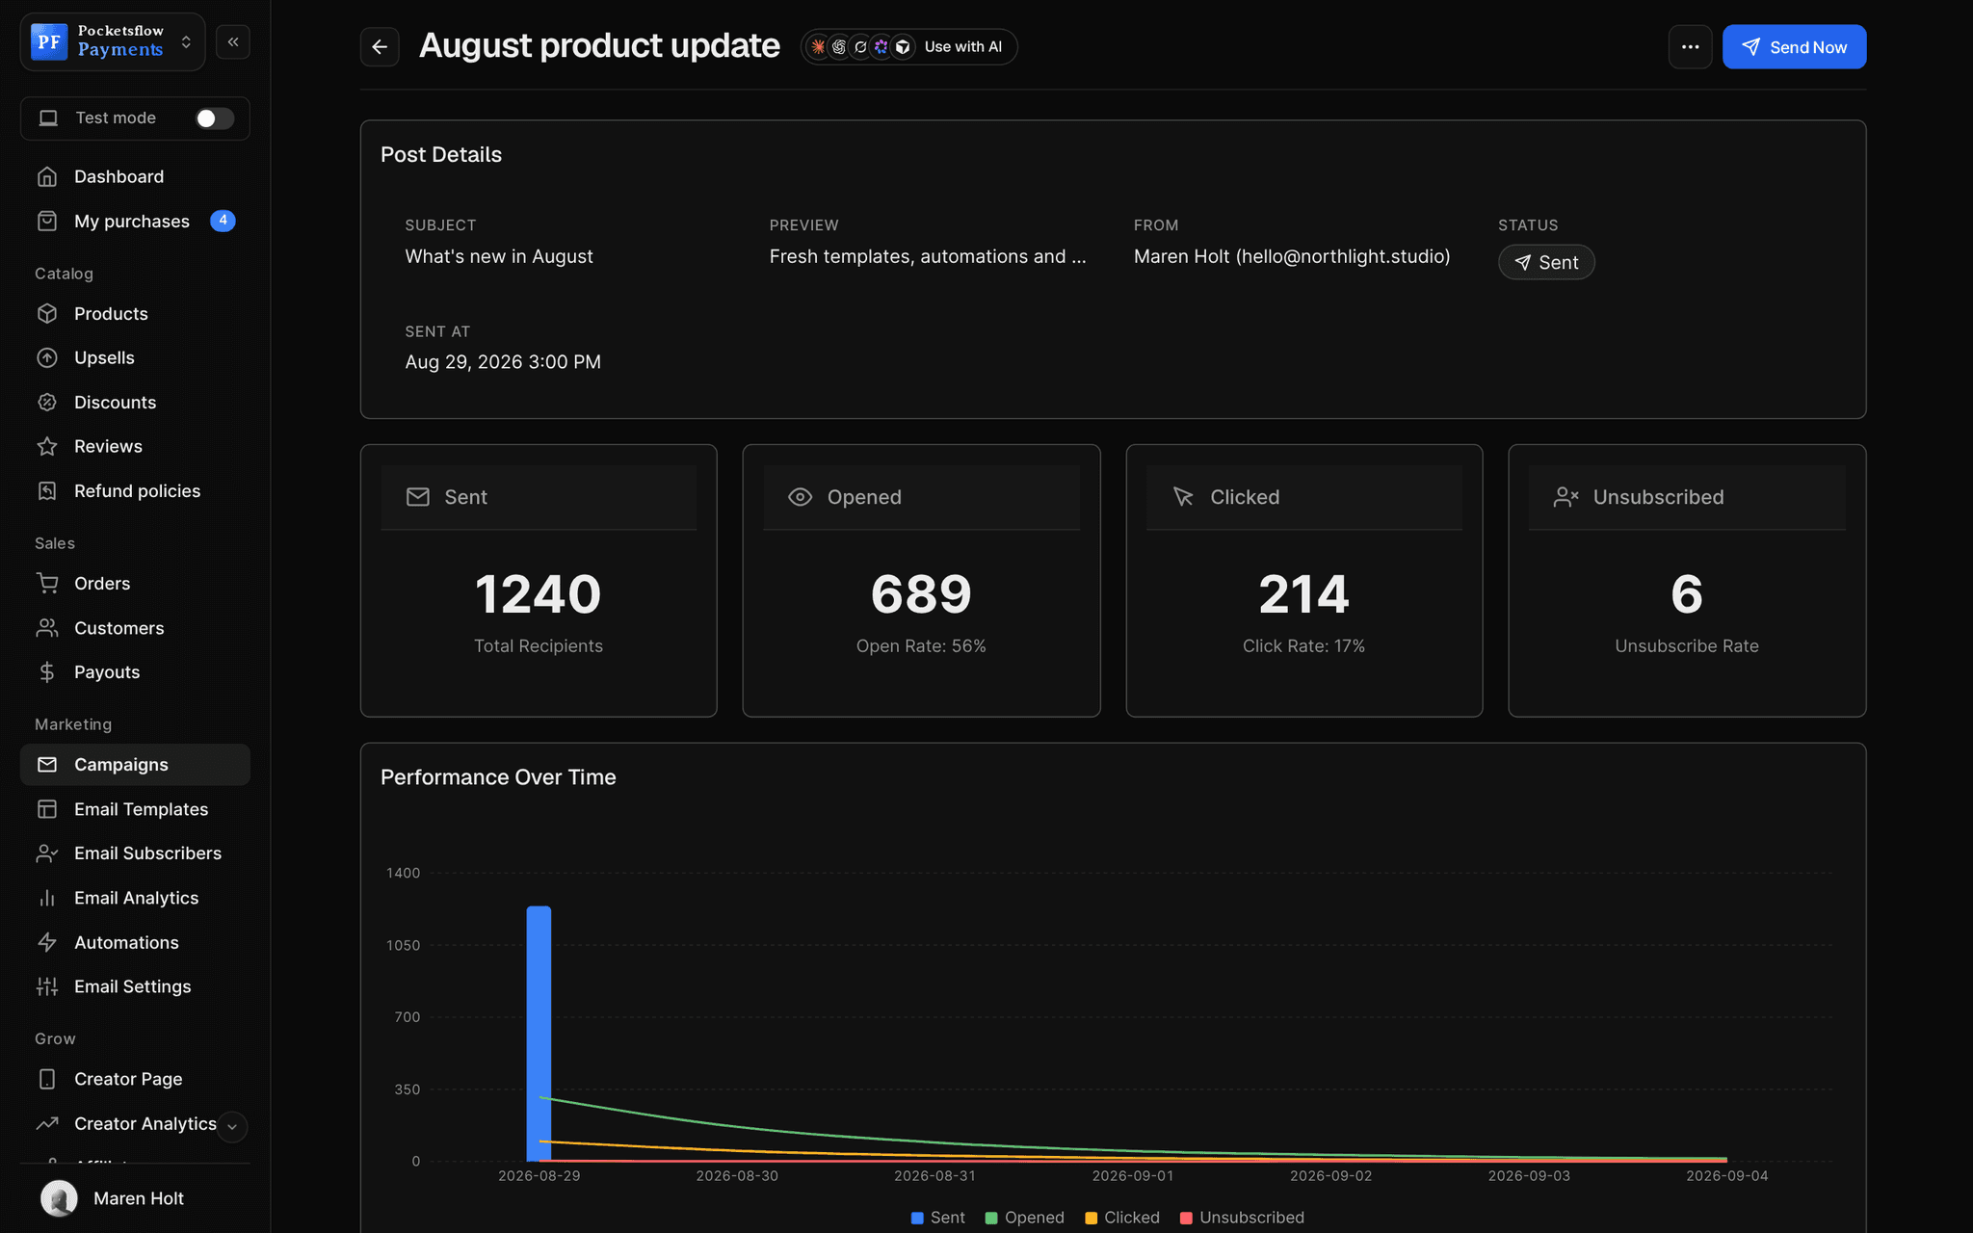1973x1233 pixels.
Task: Click the Sent card envelope icon
Action: (417, 497)
